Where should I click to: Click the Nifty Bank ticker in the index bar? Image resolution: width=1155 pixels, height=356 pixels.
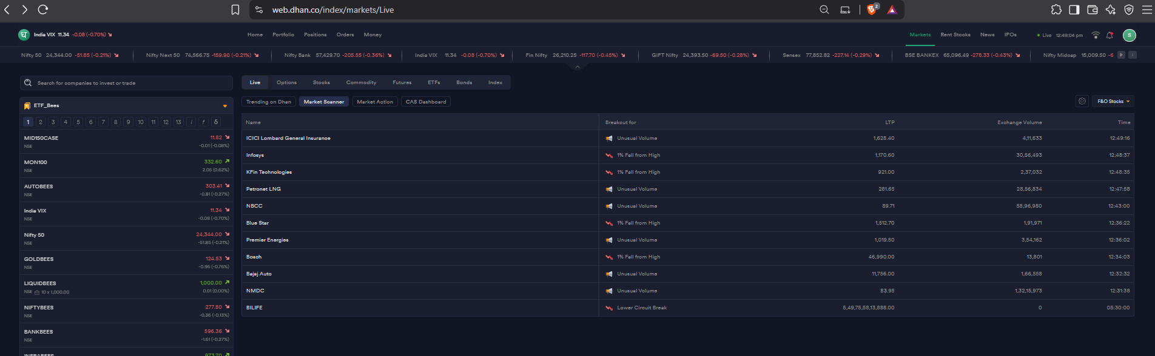pyautogui.click(x=338, y=55)
